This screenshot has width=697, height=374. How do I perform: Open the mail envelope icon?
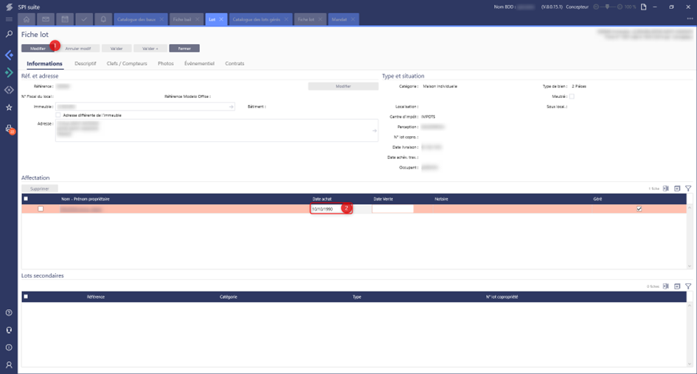click(x=46, y=19)
